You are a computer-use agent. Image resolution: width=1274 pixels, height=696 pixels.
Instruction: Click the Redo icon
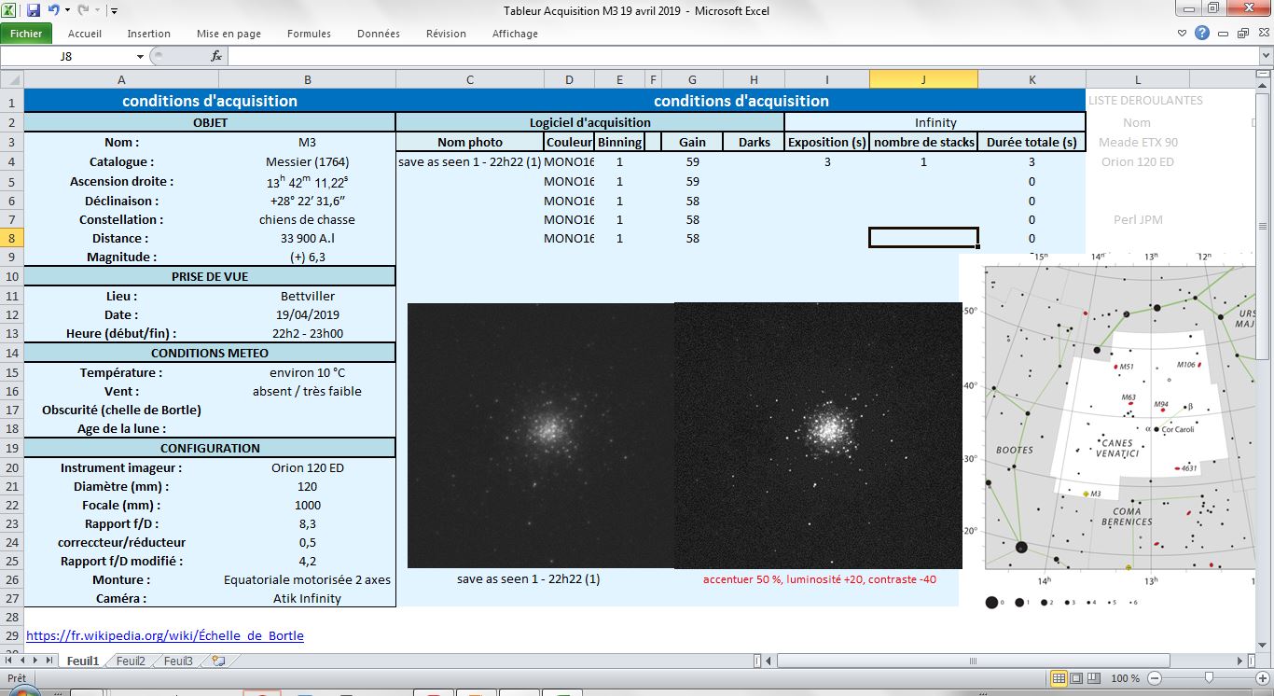pyautogui.click(x=84, y=10)
